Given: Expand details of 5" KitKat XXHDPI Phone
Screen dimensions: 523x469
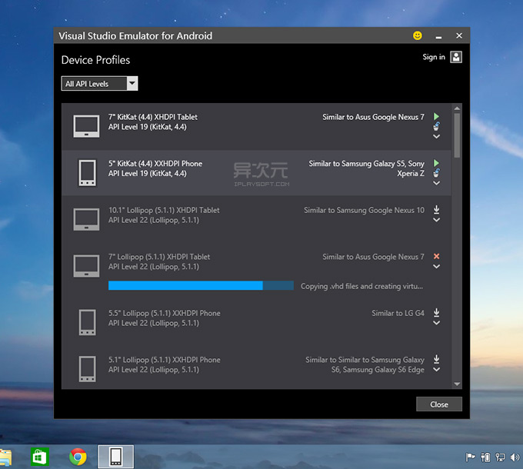Looking at the screenshot, I should point(436,183).
